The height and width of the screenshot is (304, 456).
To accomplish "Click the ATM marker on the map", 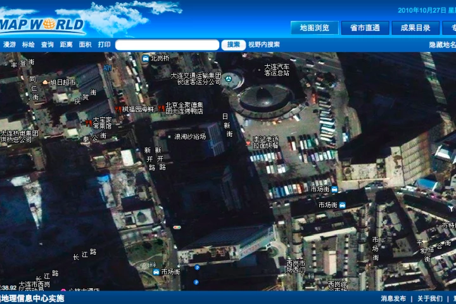I will (107, 68).
